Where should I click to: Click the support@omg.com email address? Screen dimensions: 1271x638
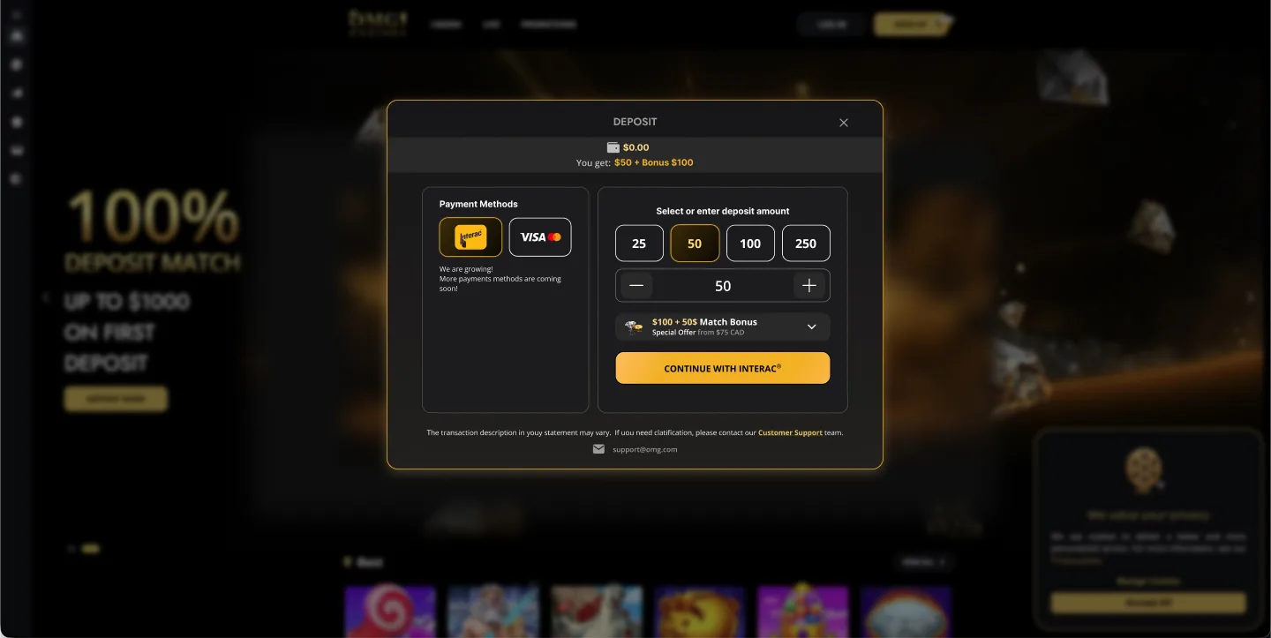tap(645, 449)
